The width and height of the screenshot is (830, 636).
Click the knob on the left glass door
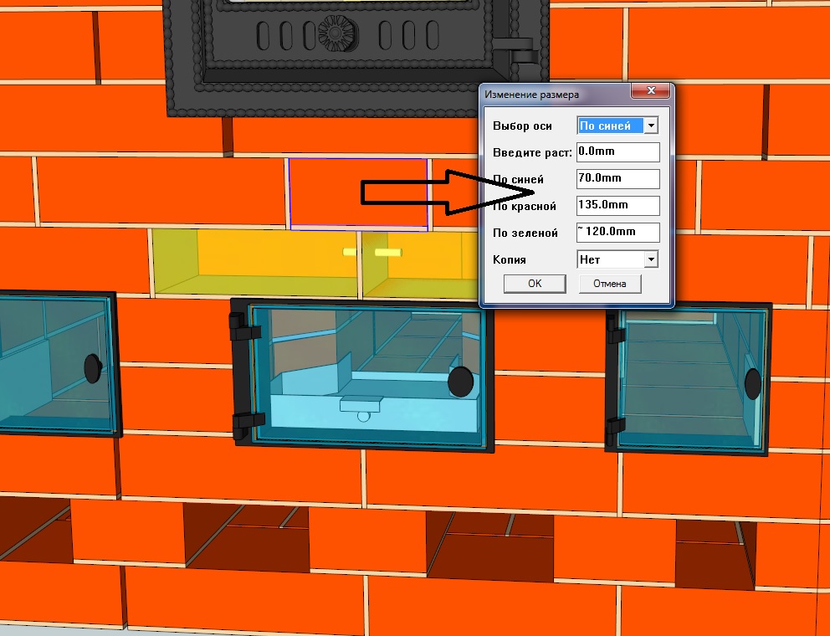(91, 365)
